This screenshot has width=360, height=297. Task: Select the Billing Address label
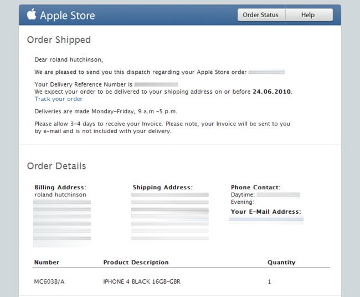pyautogui.click(x=60, y=187)
